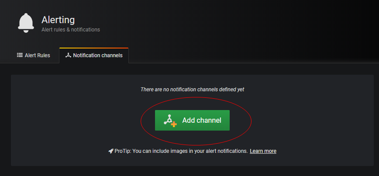Viewport: 379px width, 176px height.
Task: Click the node icon inside Add channel button
Action: coord(169,119)
